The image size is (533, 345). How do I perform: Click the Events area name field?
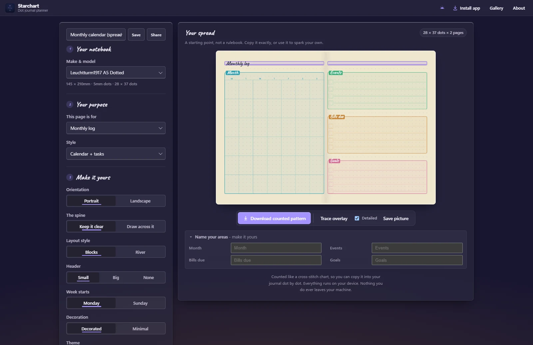(417, 248)
